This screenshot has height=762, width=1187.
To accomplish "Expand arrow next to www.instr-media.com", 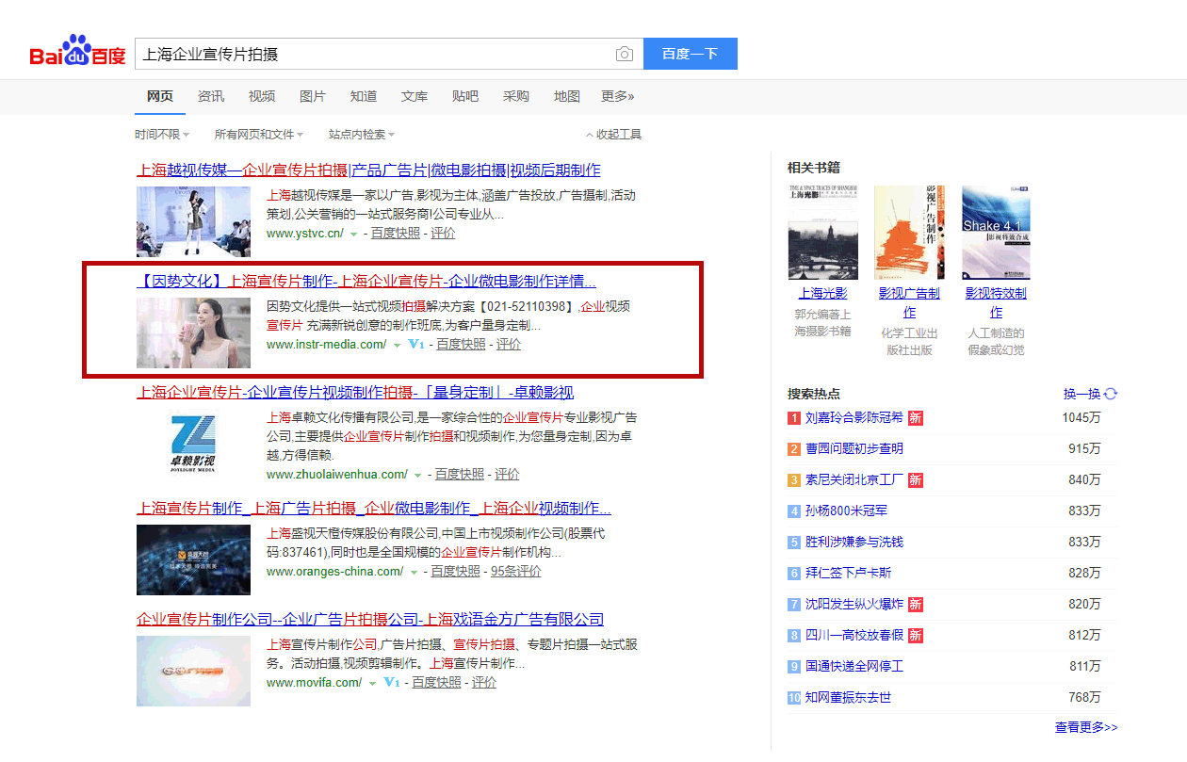I will (398, 346).
